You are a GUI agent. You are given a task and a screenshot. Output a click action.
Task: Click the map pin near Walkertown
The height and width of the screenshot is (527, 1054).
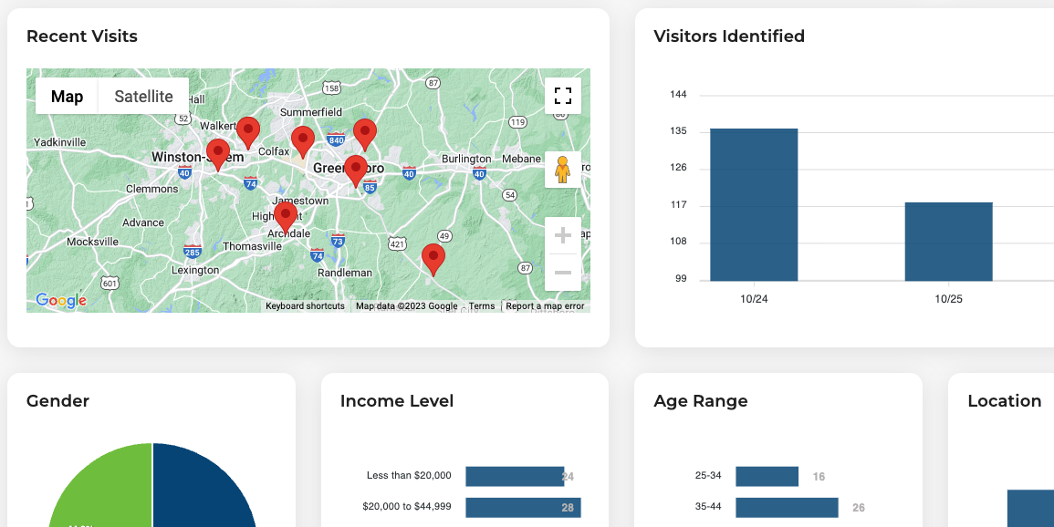(x=247, y=132)
